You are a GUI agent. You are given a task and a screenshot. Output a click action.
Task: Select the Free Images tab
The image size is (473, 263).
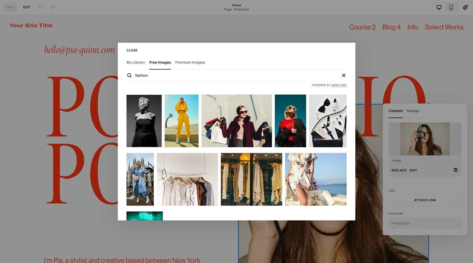[x=160, y=62]
